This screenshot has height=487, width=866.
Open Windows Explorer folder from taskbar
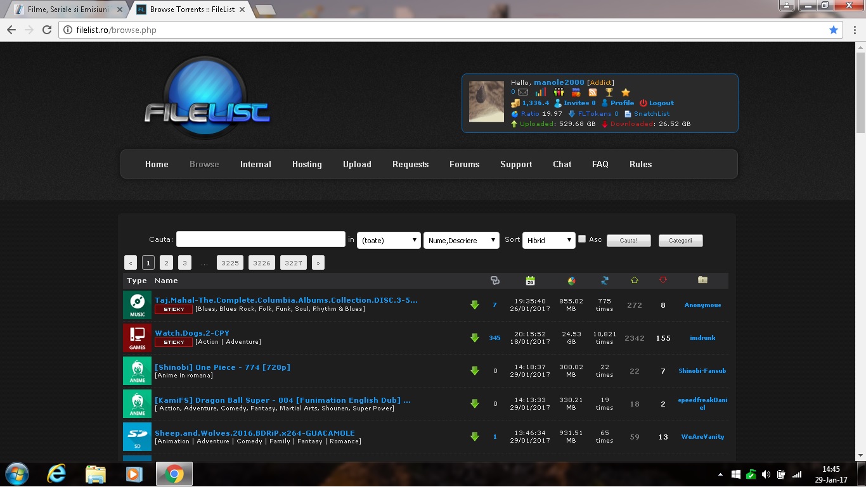coord(96,474)
